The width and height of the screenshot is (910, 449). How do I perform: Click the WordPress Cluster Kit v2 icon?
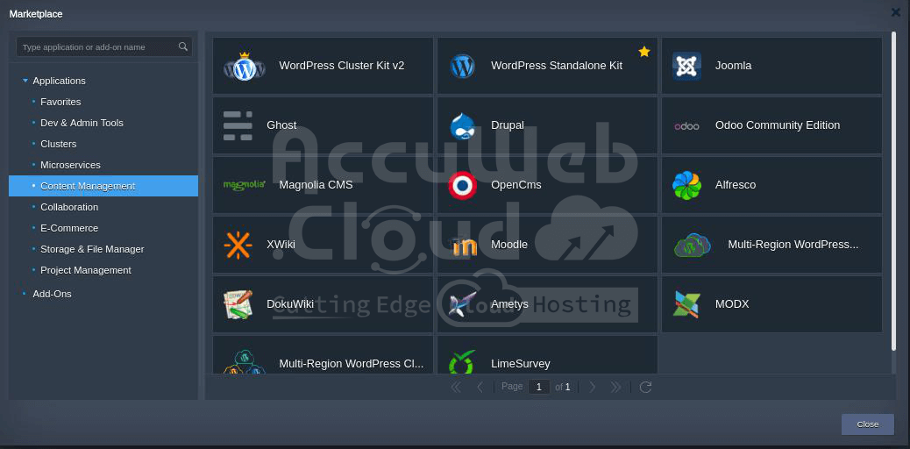tap(244, 67)
